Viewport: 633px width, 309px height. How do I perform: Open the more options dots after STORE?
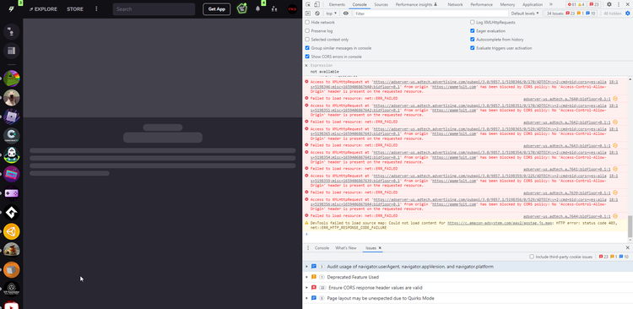pos(96,9)
